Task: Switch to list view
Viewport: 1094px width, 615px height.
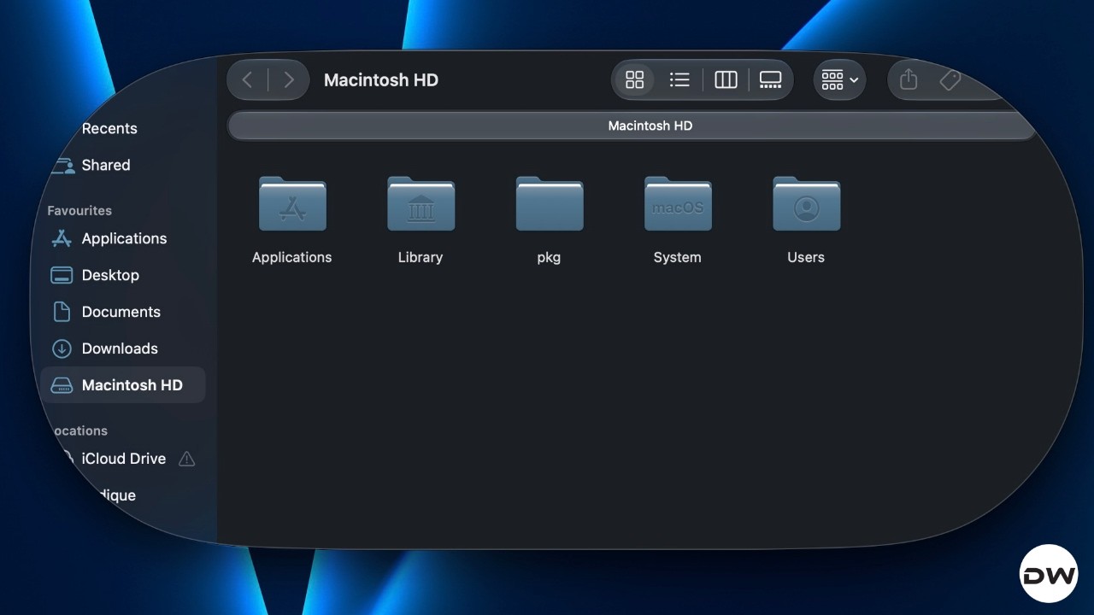Action: tap(679, 80)
